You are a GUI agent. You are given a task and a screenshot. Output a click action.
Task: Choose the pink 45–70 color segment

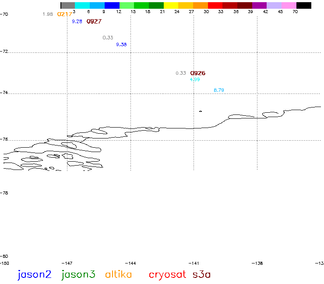click(x=289, y=5)
